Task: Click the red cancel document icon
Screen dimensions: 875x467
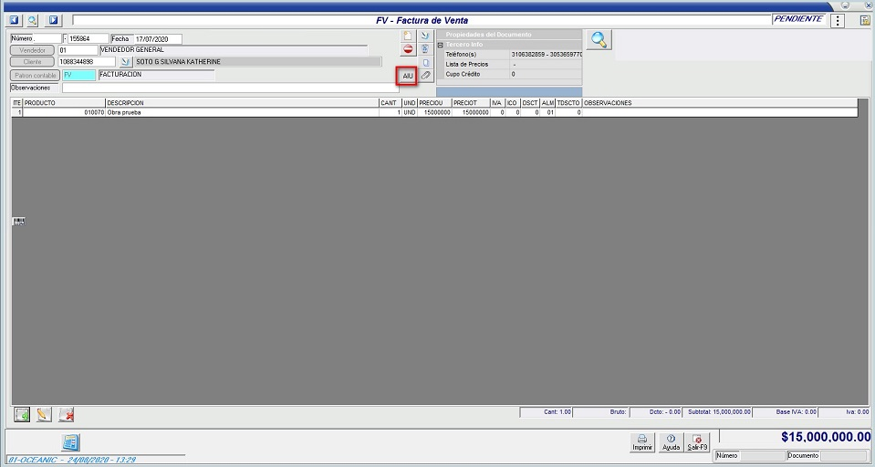Action: tap(408, 50)
